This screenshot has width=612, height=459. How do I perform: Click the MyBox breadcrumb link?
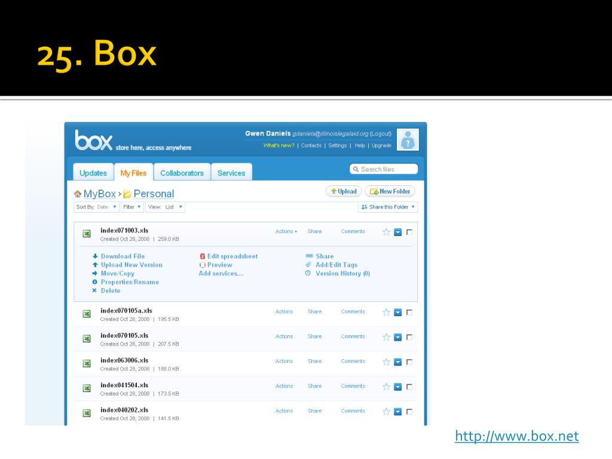point(100,194)
